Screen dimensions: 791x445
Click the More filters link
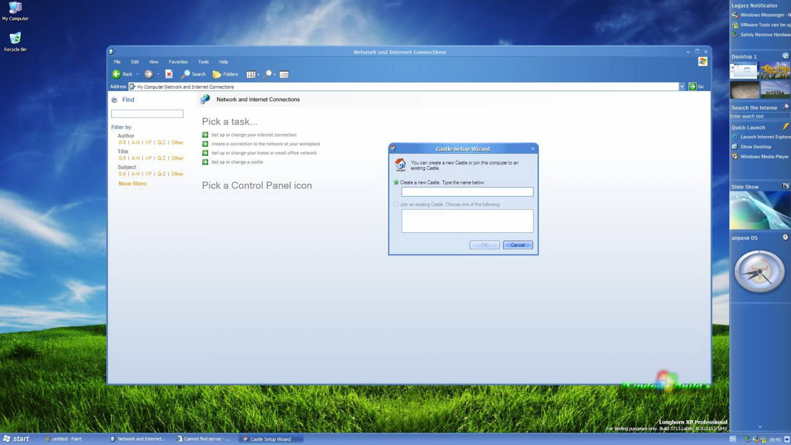click(x=132, y=183)
